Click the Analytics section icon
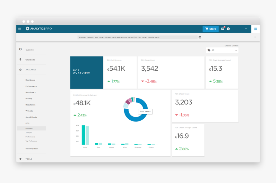Screen dimensions: 276x183 pyautogui.click(x=21, y=70)
